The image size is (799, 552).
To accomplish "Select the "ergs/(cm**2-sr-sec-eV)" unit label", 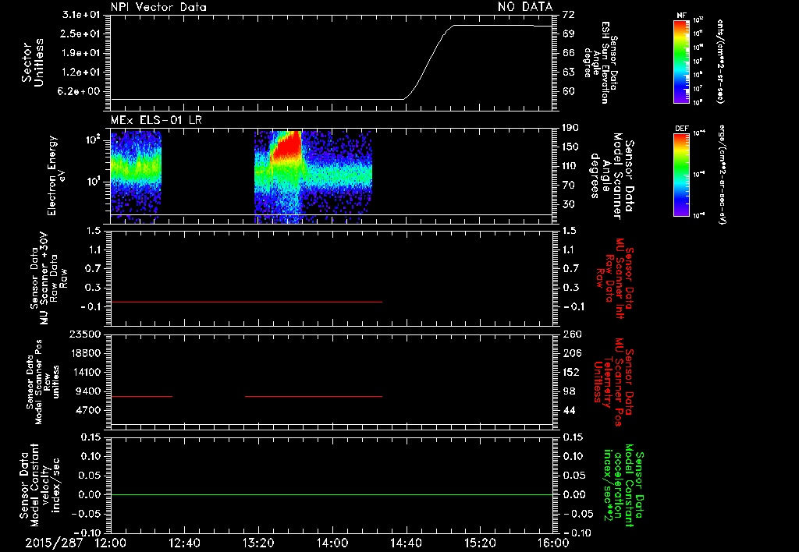I will pyautogui.click(x=722, y=174).
